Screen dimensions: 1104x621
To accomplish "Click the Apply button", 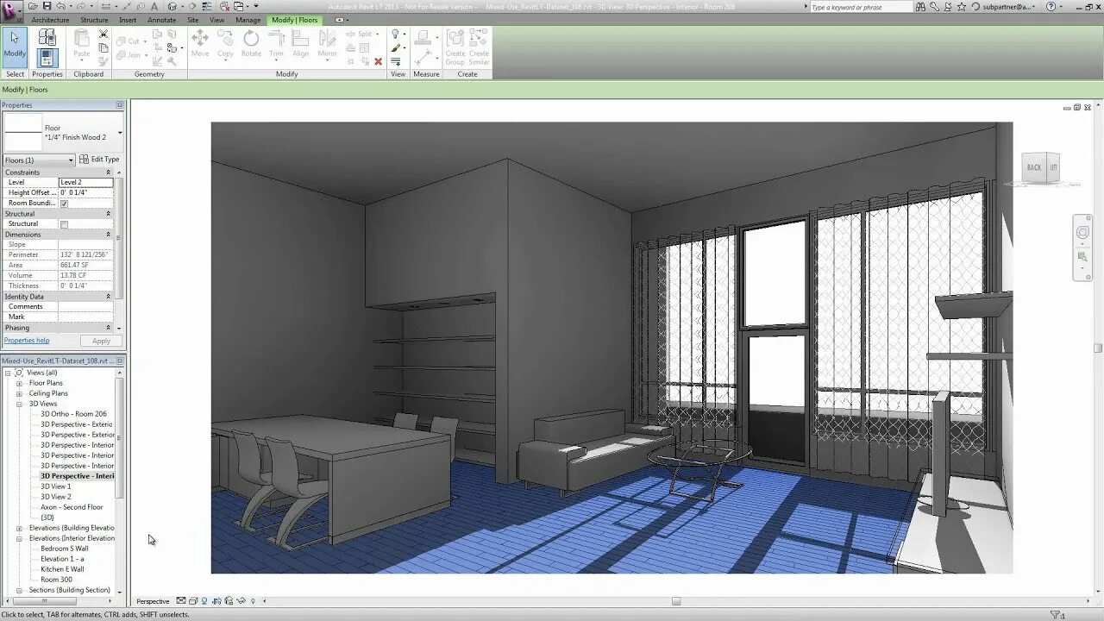I will 102,341.
